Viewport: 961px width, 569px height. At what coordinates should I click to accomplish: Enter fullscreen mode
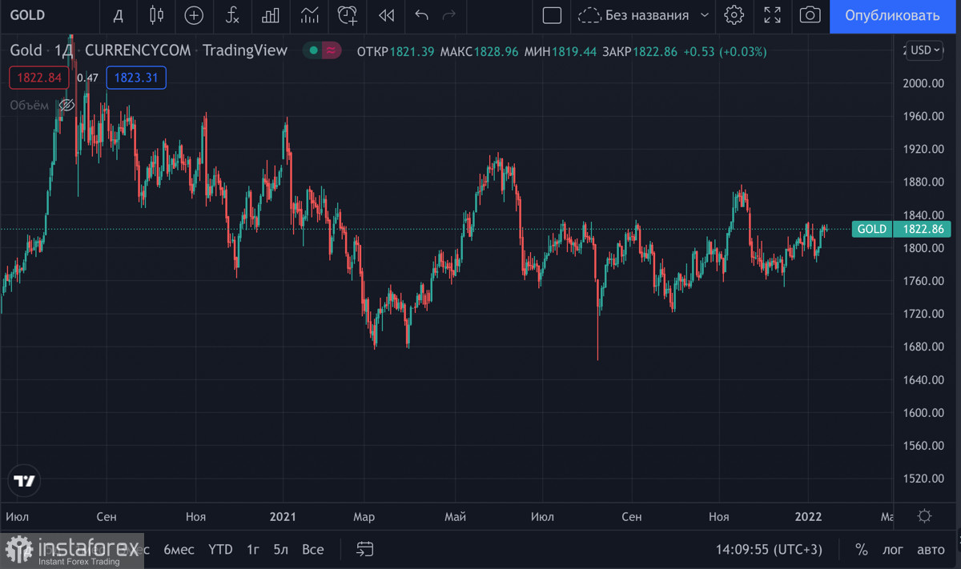click(772, 15)
